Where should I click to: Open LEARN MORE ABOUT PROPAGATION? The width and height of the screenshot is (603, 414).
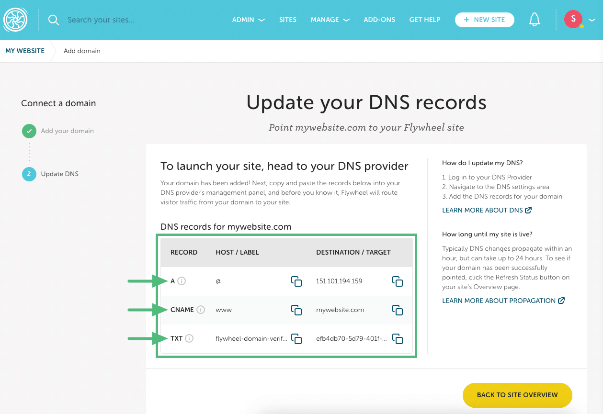tap(500, 301)
